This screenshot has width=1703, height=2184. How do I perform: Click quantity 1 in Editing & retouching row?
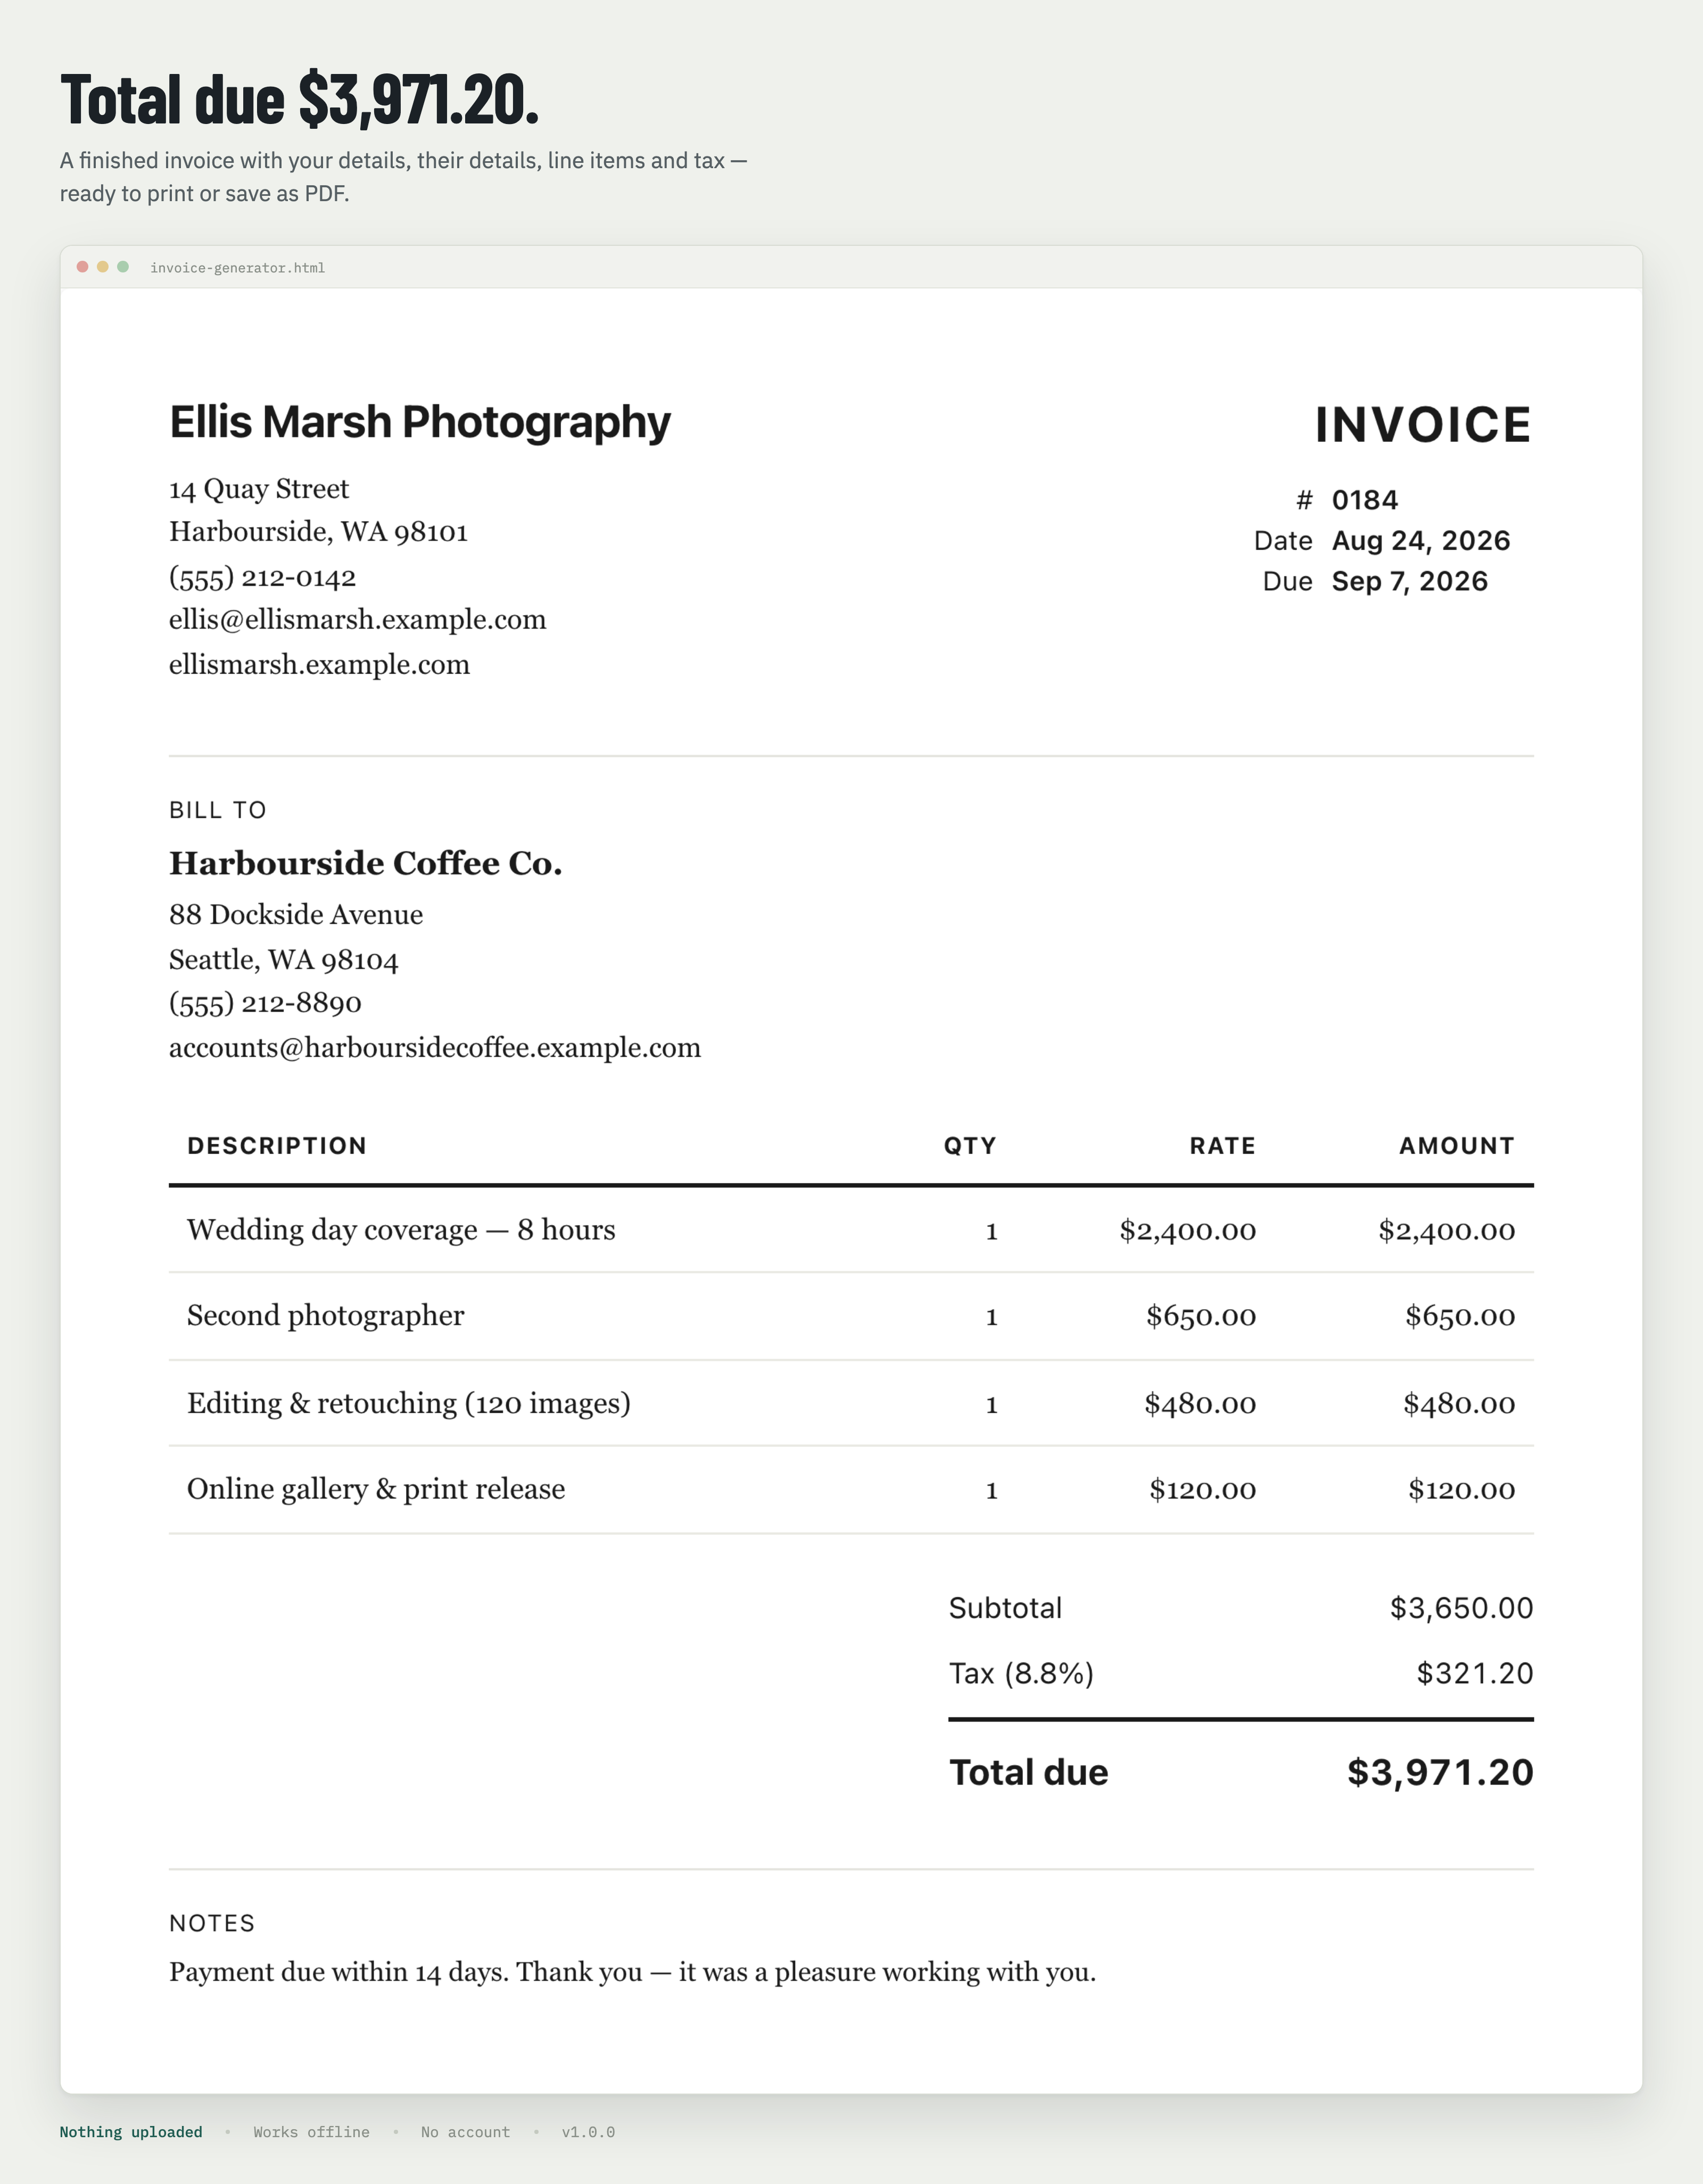[991, 1405]
